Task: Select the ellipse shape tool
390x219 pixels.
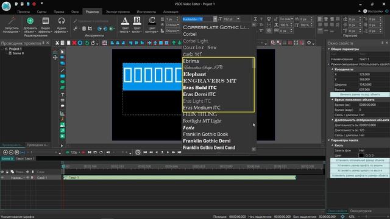Action: pos(62,82)
